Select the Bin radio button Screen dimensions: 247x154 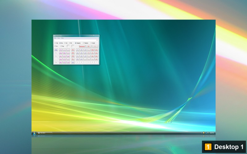coord(70,43)
